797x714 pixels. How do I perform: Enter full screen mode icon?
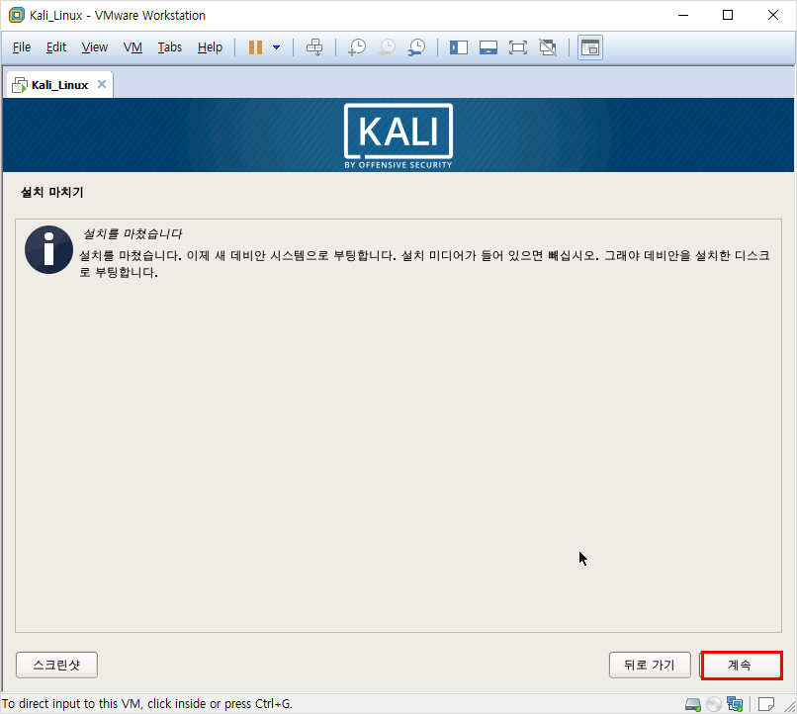pyautogui.click(x=518, y=47)
